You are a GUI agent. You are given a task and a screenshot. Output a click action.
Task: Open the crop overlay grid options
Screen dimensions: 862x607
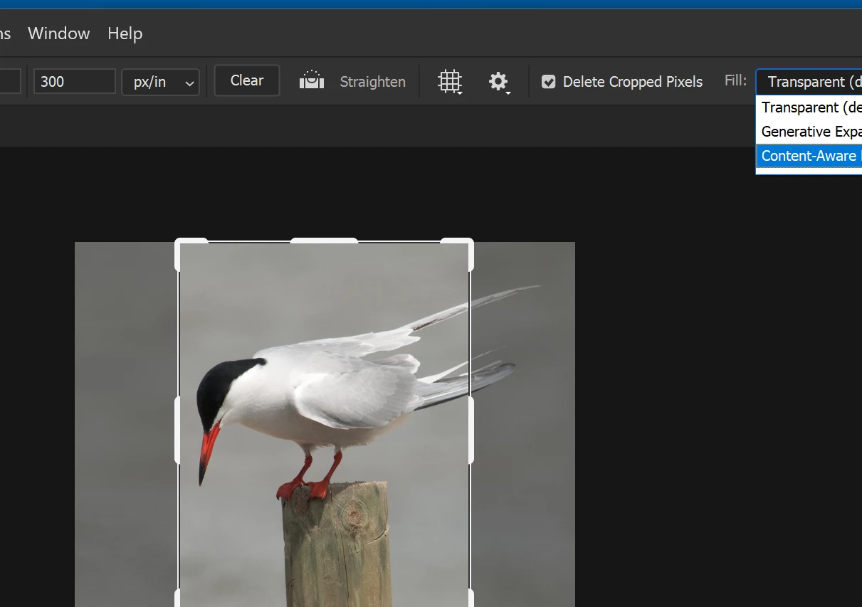click(x=450, y=82)
